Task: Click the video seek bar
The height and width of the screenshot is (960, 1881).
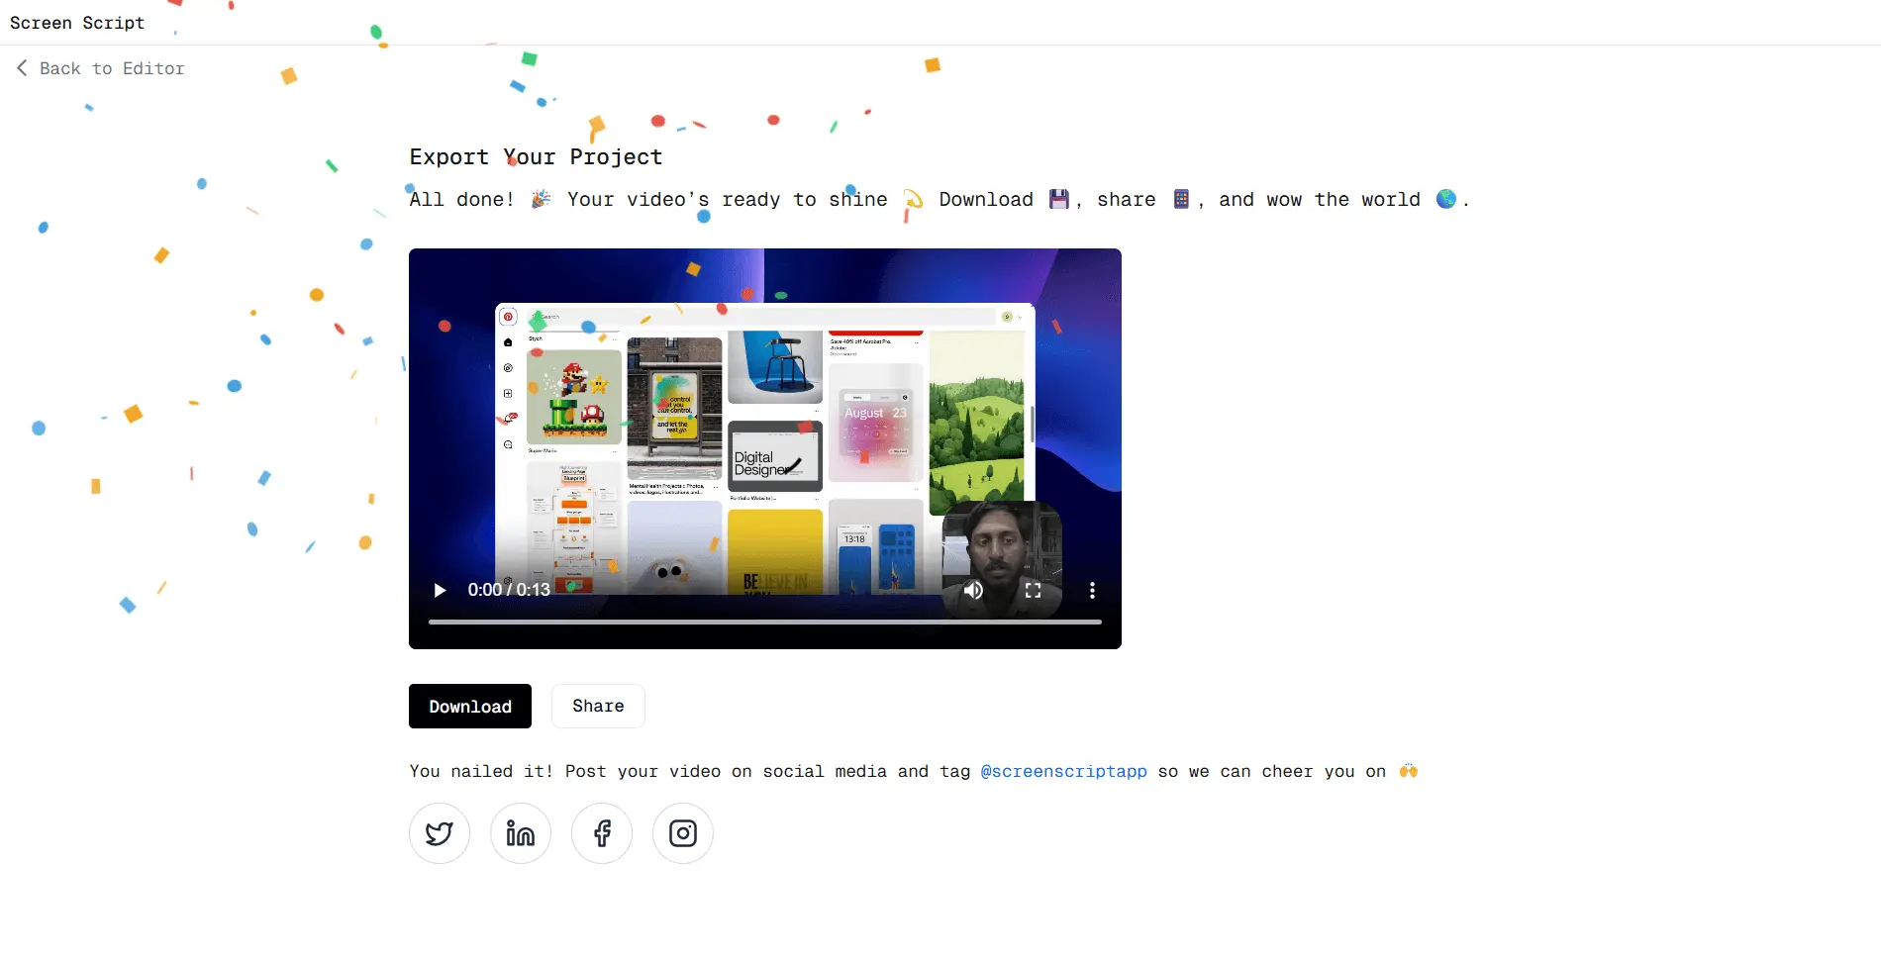Action: (764, 622)
